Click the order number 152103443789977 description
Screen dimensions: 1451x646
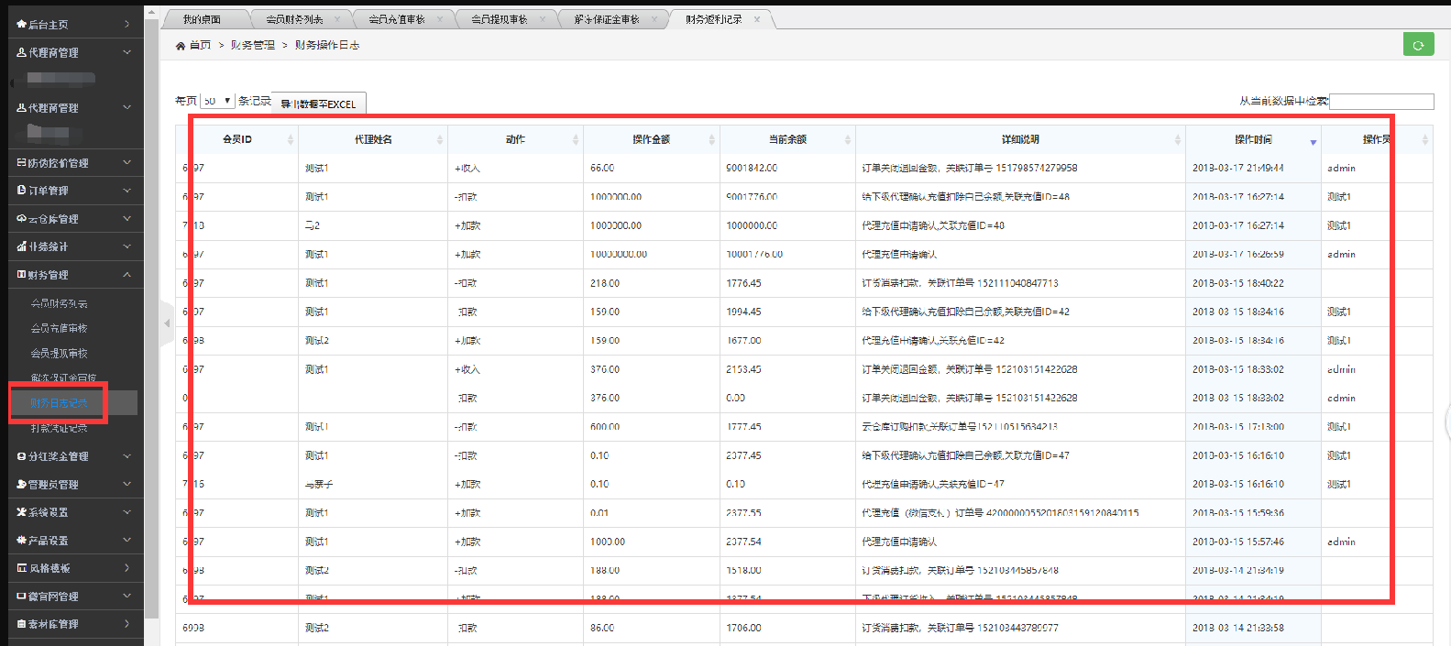pos(960,629)
